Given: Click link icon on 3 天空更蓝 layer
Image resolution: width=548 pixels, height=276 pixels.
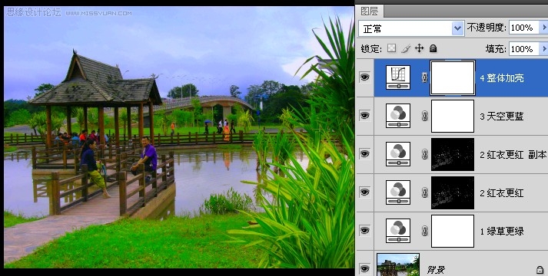Looking at the screenshot, I should 424,116.
